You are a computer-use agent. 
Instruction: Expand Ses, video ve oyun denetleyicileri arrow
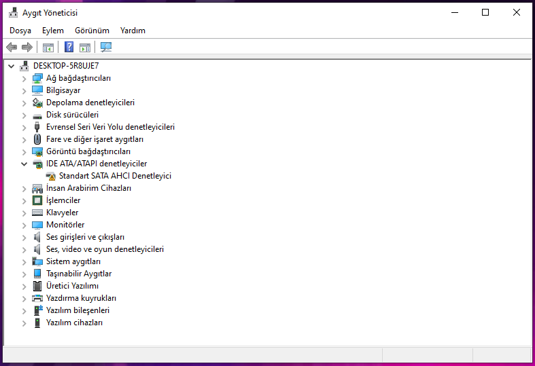24,250
